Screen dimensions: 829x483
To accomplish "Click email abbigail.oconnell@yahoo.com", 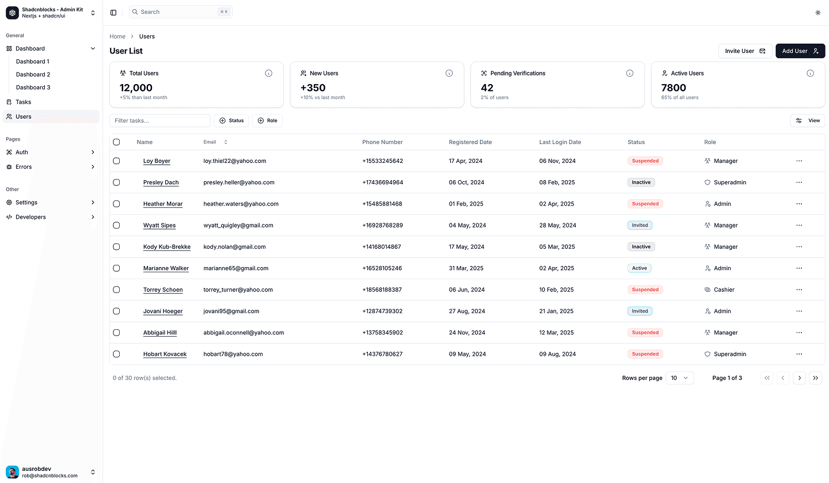I will (244, 333).
